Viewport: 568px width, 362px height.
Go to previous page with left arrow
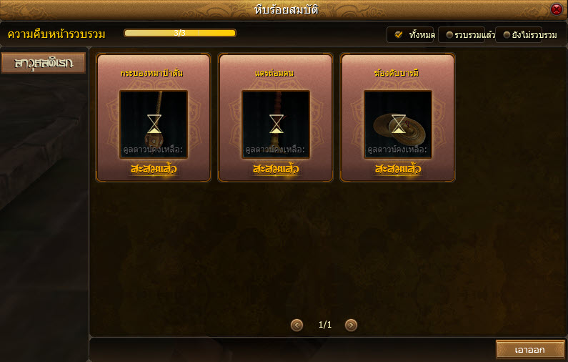tap(297, 325)
